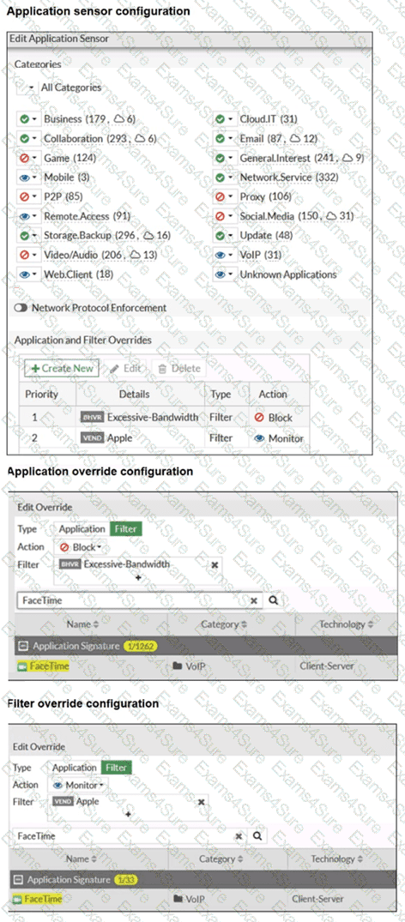Click the allow checkmark icon beside Cloud.IT
The width and height of the screenshot is (405, 922).
(x=221, y=118)
